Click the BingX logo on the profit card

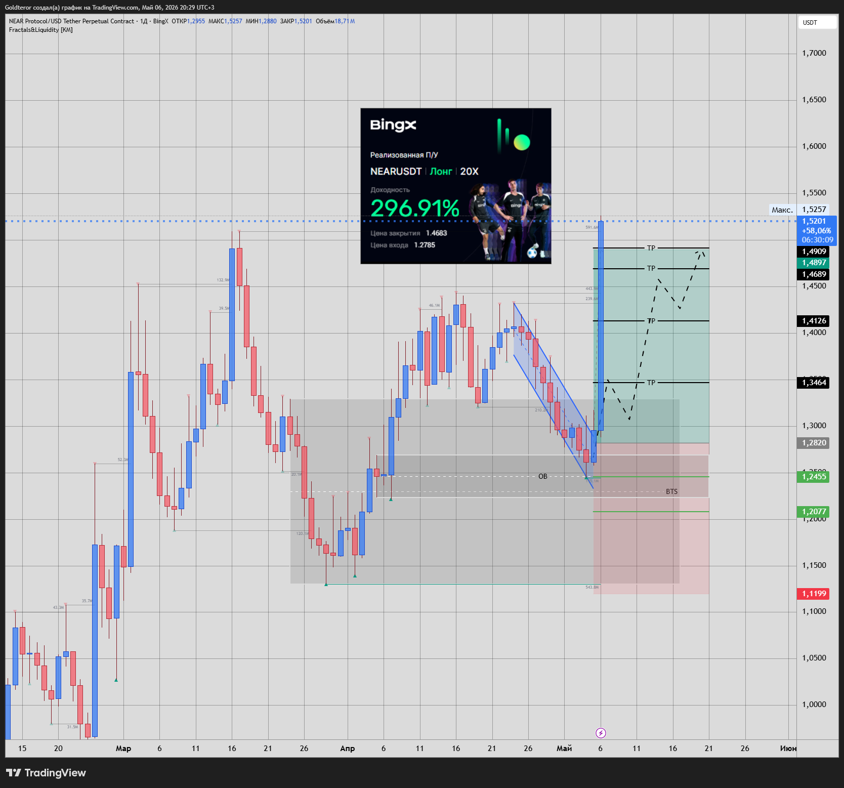[393, 125]
